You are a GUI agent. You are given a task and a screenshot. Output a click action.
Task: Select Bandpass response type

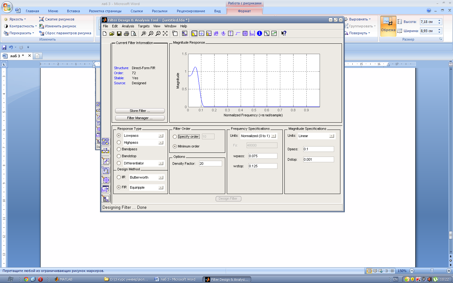[119, 149]
